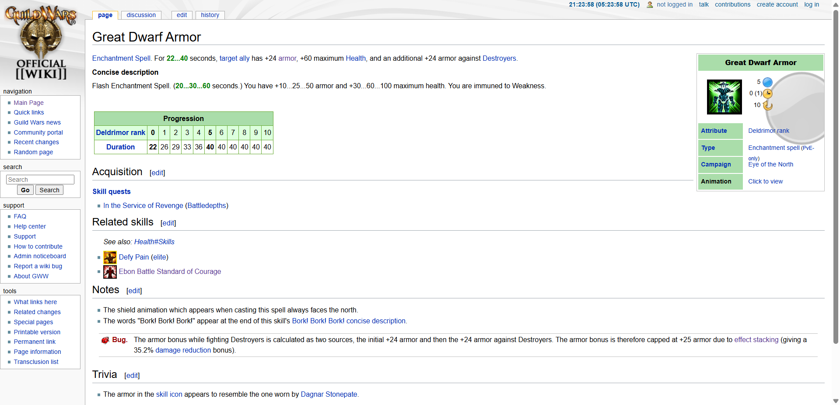
Task: Open About GWW link
Action: coord(31,276)
